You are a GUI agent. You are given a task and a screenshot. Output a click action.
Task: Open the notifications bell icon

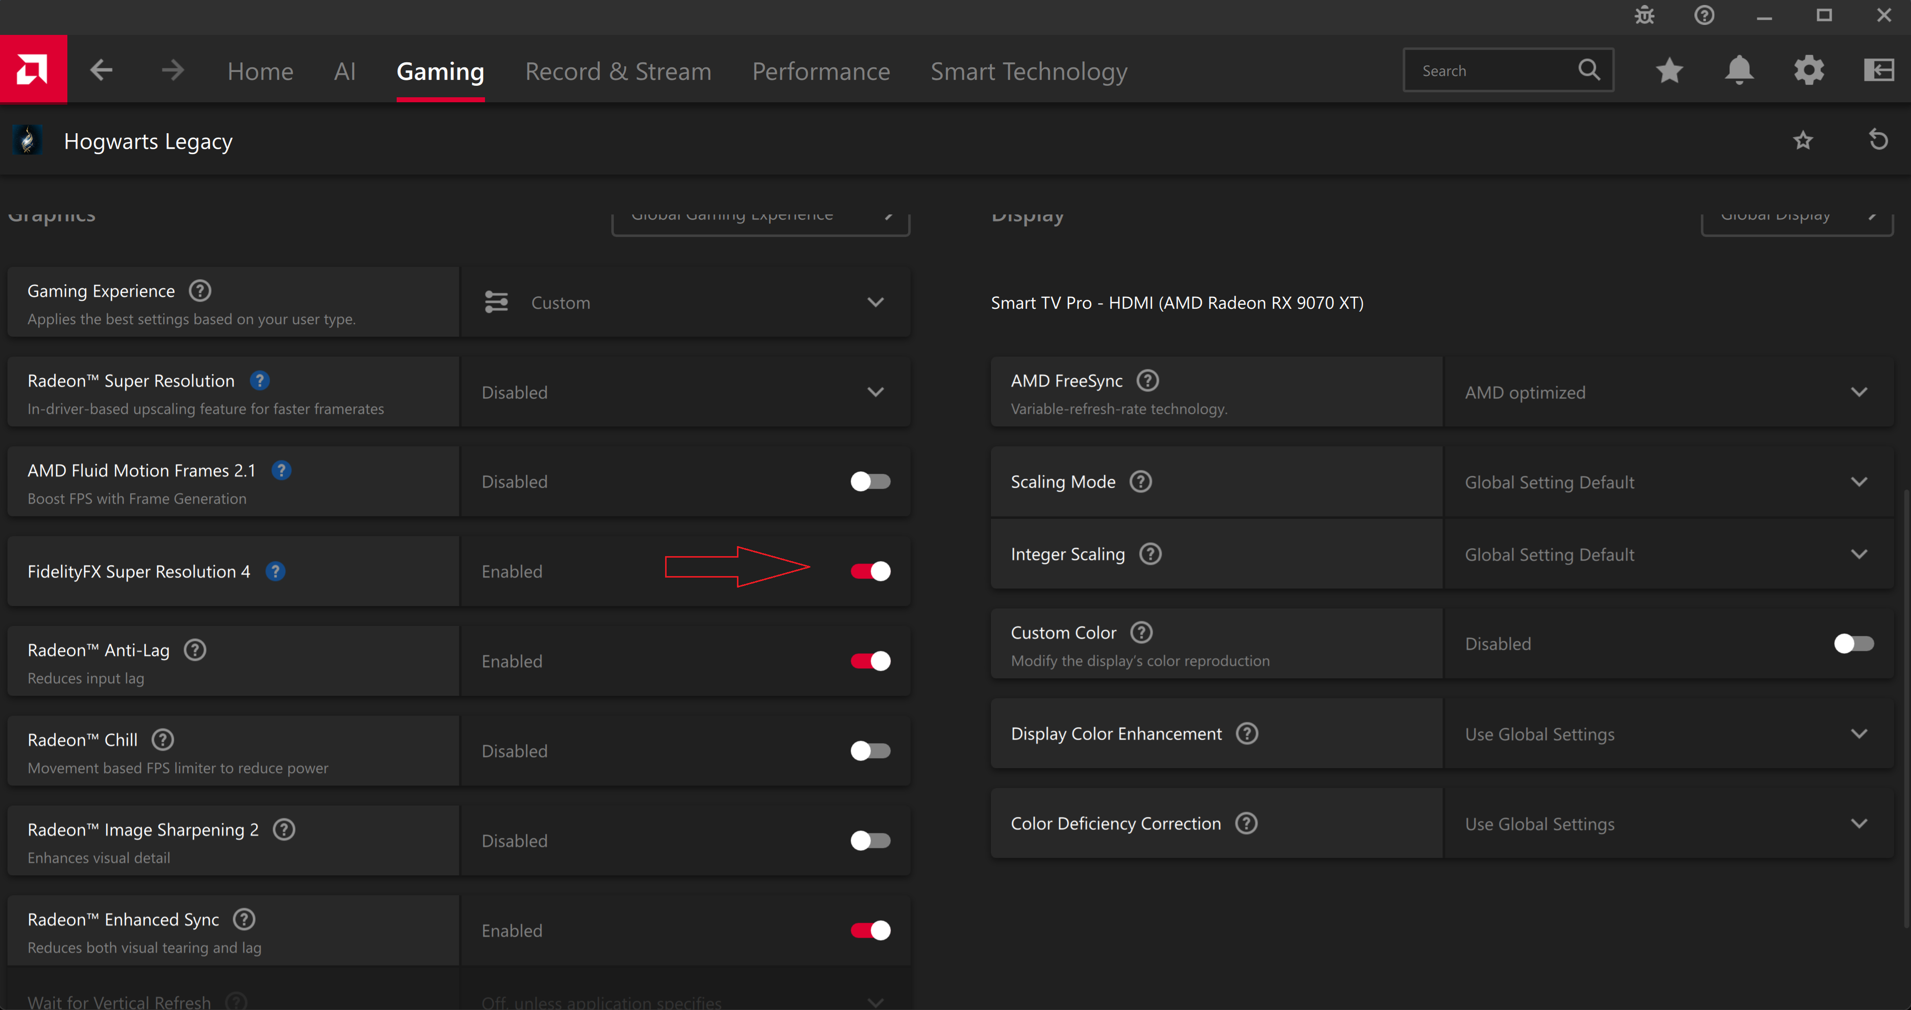(x=1739, y=70)
